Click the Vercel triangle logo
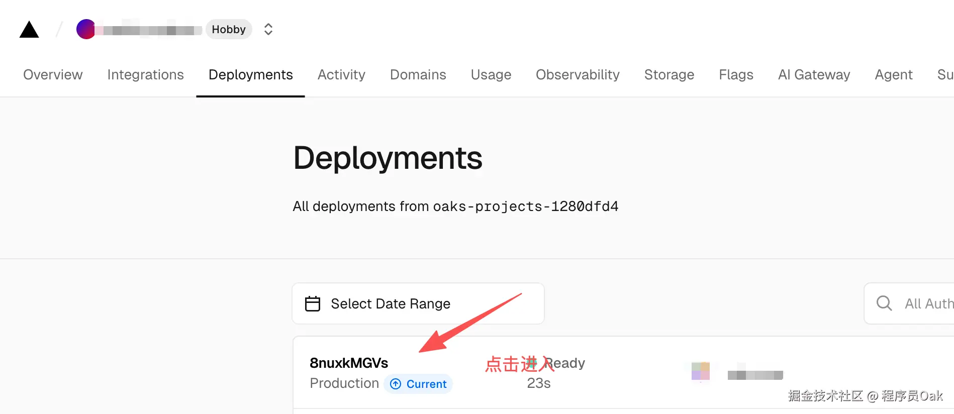 [29, 30]
